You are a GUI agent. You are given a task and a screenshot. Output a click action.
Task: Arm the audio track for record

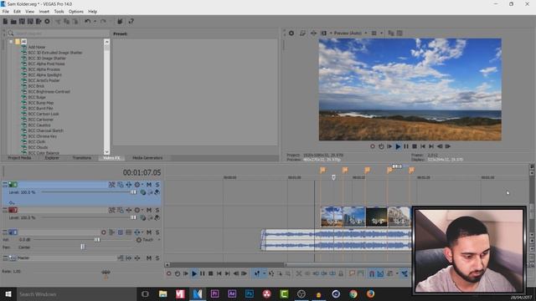104,232
